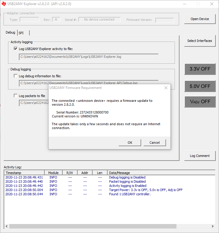Click the activity log horizontal scrollbar thumb

[x=93, y=226]
